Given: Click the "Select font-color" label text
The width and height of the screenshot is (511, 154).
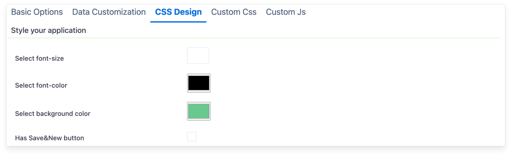Looking at the screenshot, I should (x=41, y=85).
